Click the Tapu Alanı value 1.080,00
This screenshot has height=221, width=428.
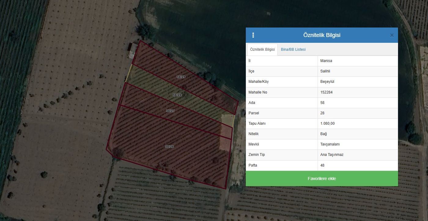click(328, 123)
